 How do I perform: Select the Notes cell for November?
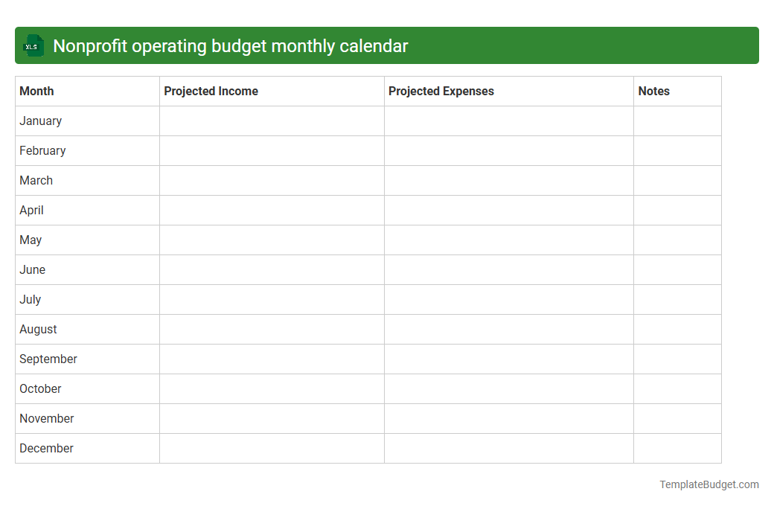[x=677, y=418]
